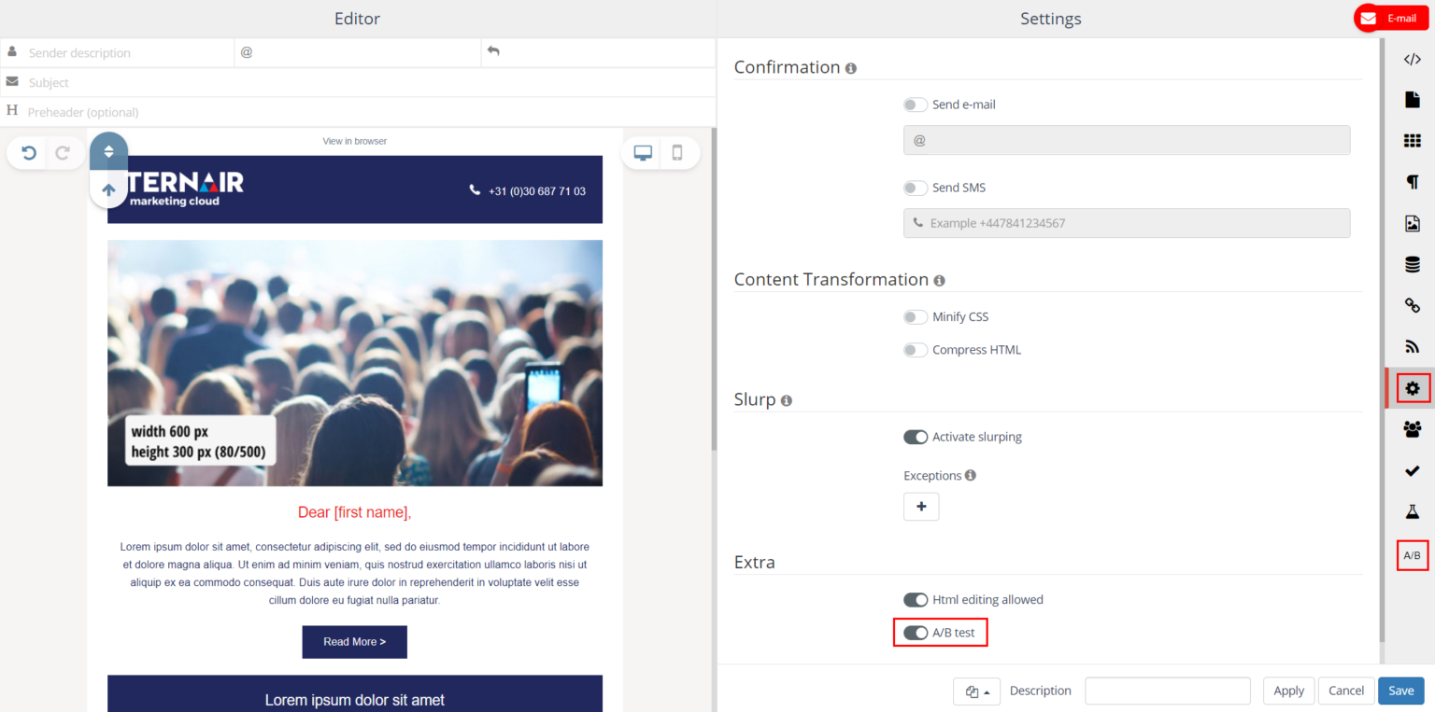Open the HTML source code panel

tap(1412, 59)
